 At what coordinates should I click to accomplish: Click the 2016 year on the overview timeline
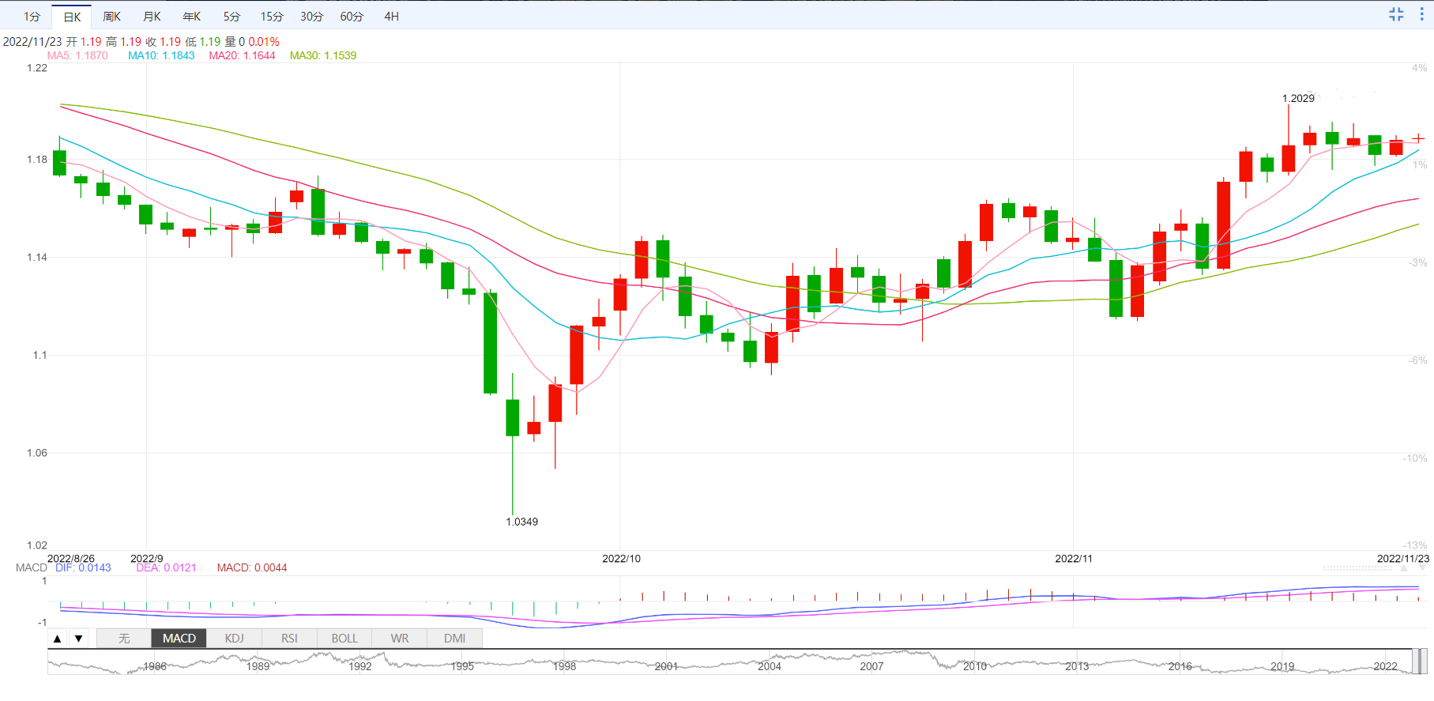point(1180,667)
